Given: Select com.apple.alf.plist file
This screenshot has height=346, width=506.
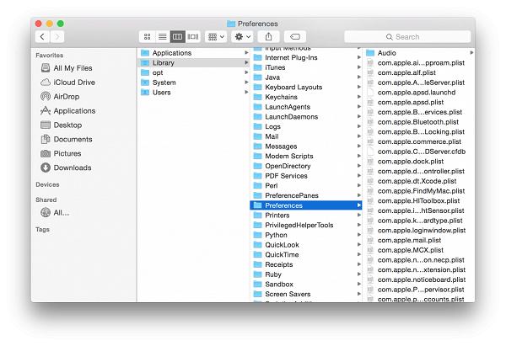Looking at the screenshot, I should pos(419,72).
